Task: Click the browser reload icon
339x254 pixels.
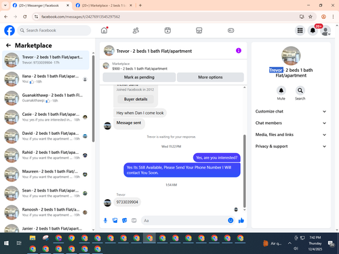Action: pos(25,16)
